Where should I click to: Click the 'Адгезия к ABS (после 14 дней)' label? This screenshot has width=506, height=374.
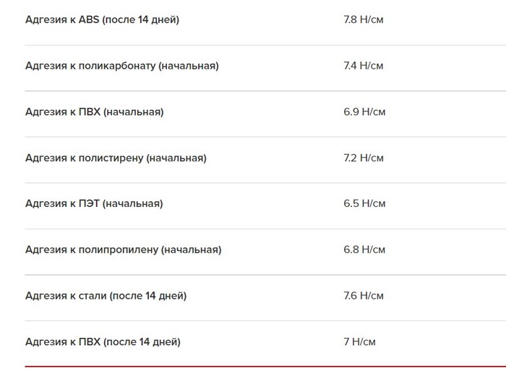(102, 20)
